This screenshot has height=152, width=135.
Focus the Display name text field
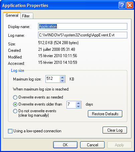pyautogui.click(x=83, y=26)
